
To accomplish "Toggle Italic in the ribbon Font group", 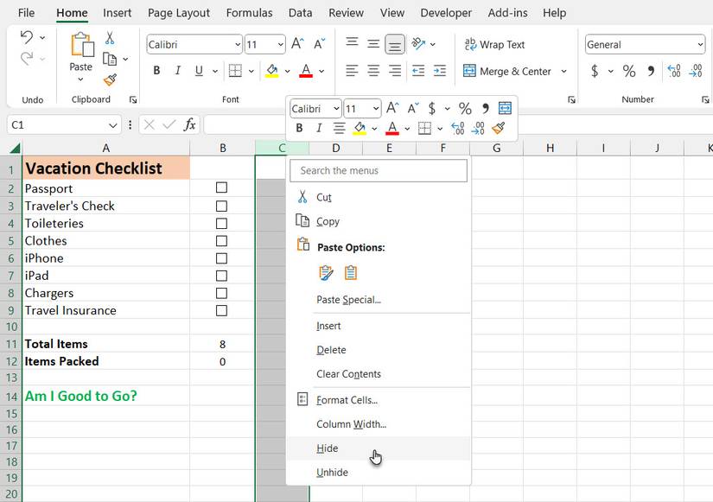I will click(178, 71).
